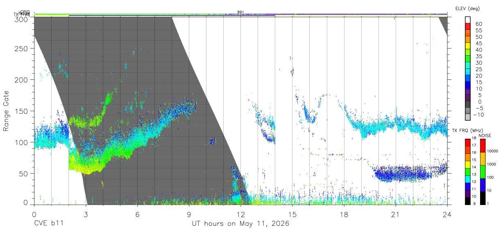Click the elevation colorbar label '45'
This screenshot has width=503, height=232.
pos(478,43)
